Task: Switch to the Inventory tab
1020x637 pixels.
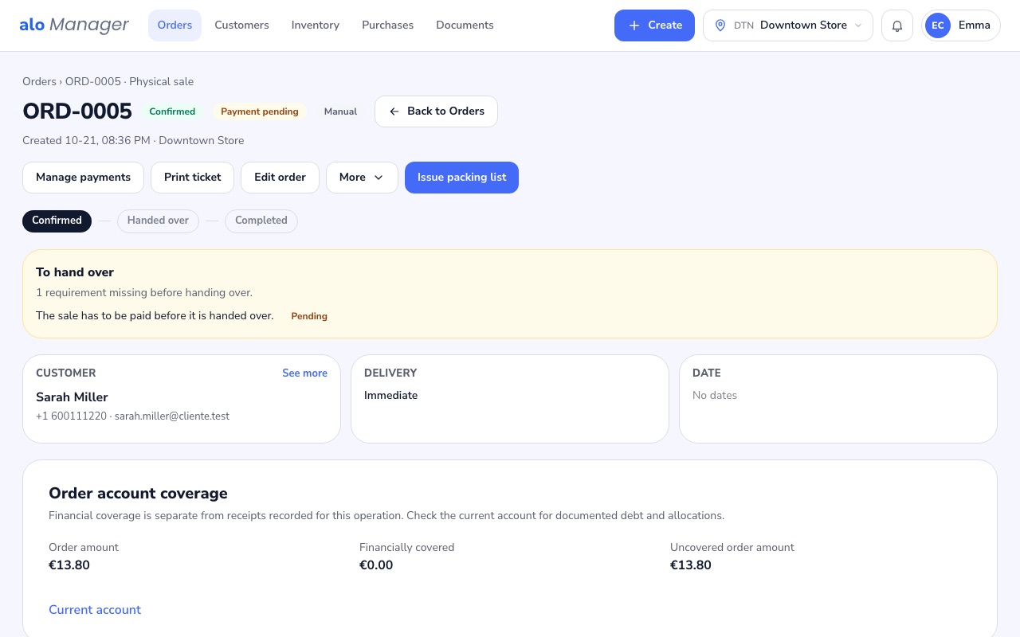Action: (316, 25)
